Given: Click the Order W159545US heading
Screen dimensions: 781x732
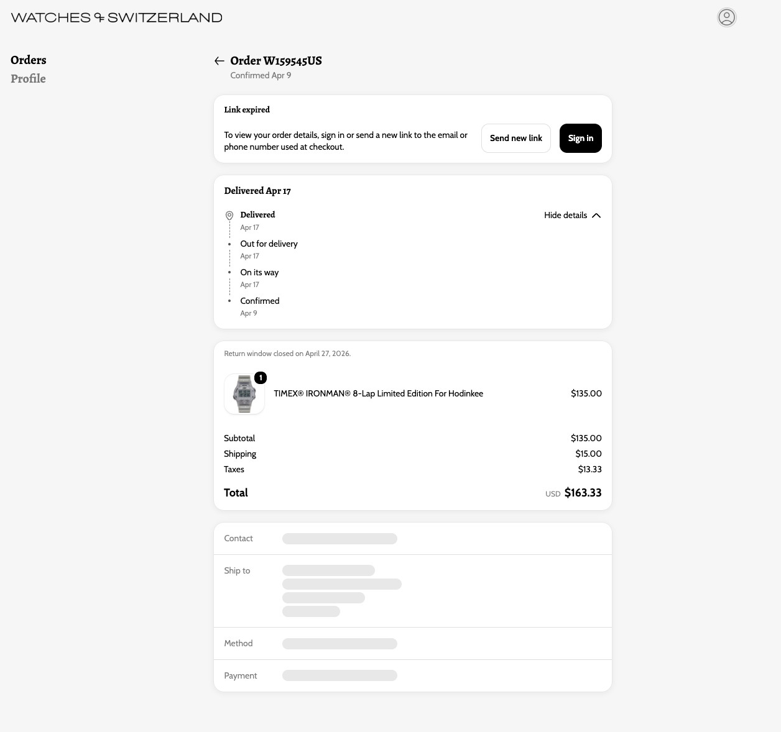Looking at the screenshot, I should tap(276, 60).
